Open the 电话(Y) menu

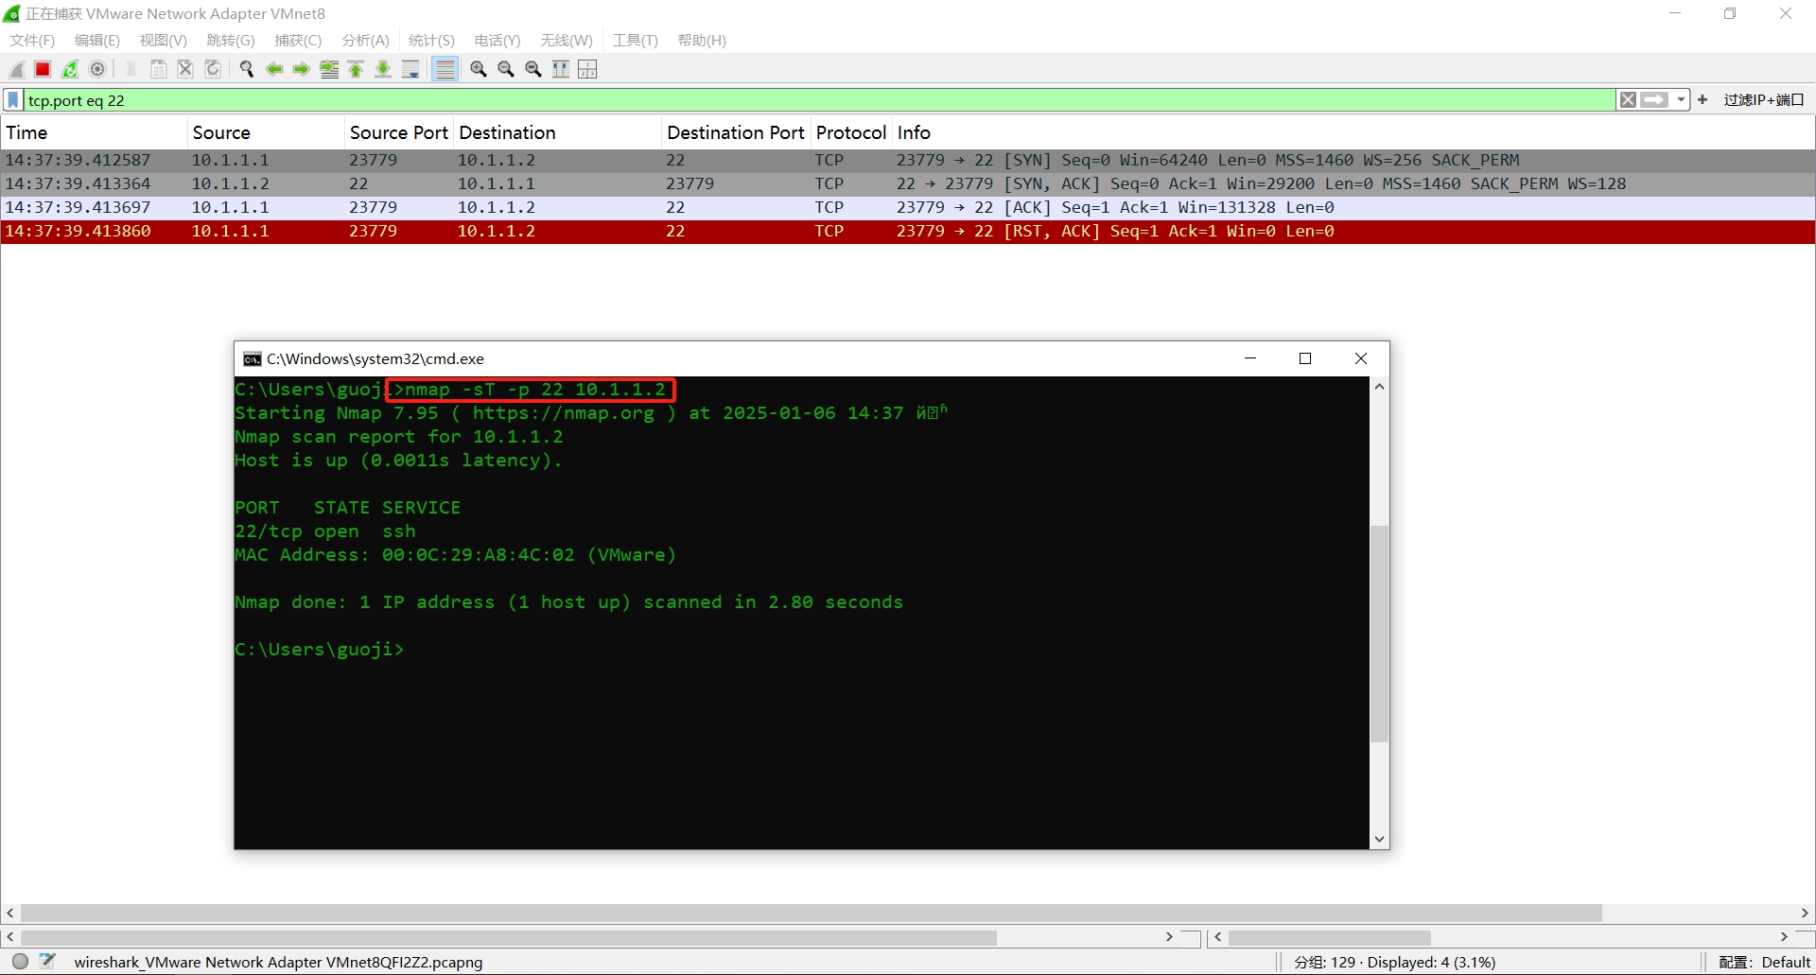pyautogui.click(x=498, y=41)
